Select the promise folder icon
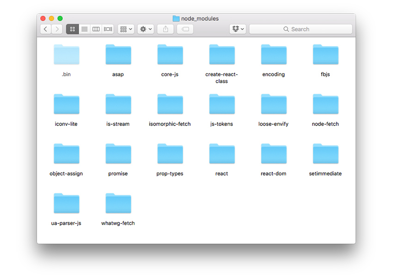The width and height of the screenshot is (393, 278). [x=118, y=154]
